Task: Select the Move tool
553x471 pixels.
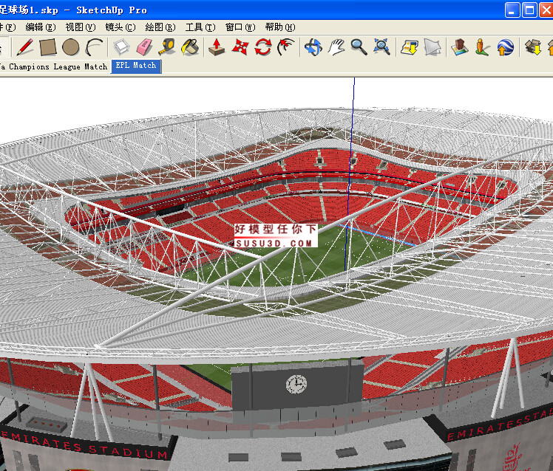Action: coord(240,47)
